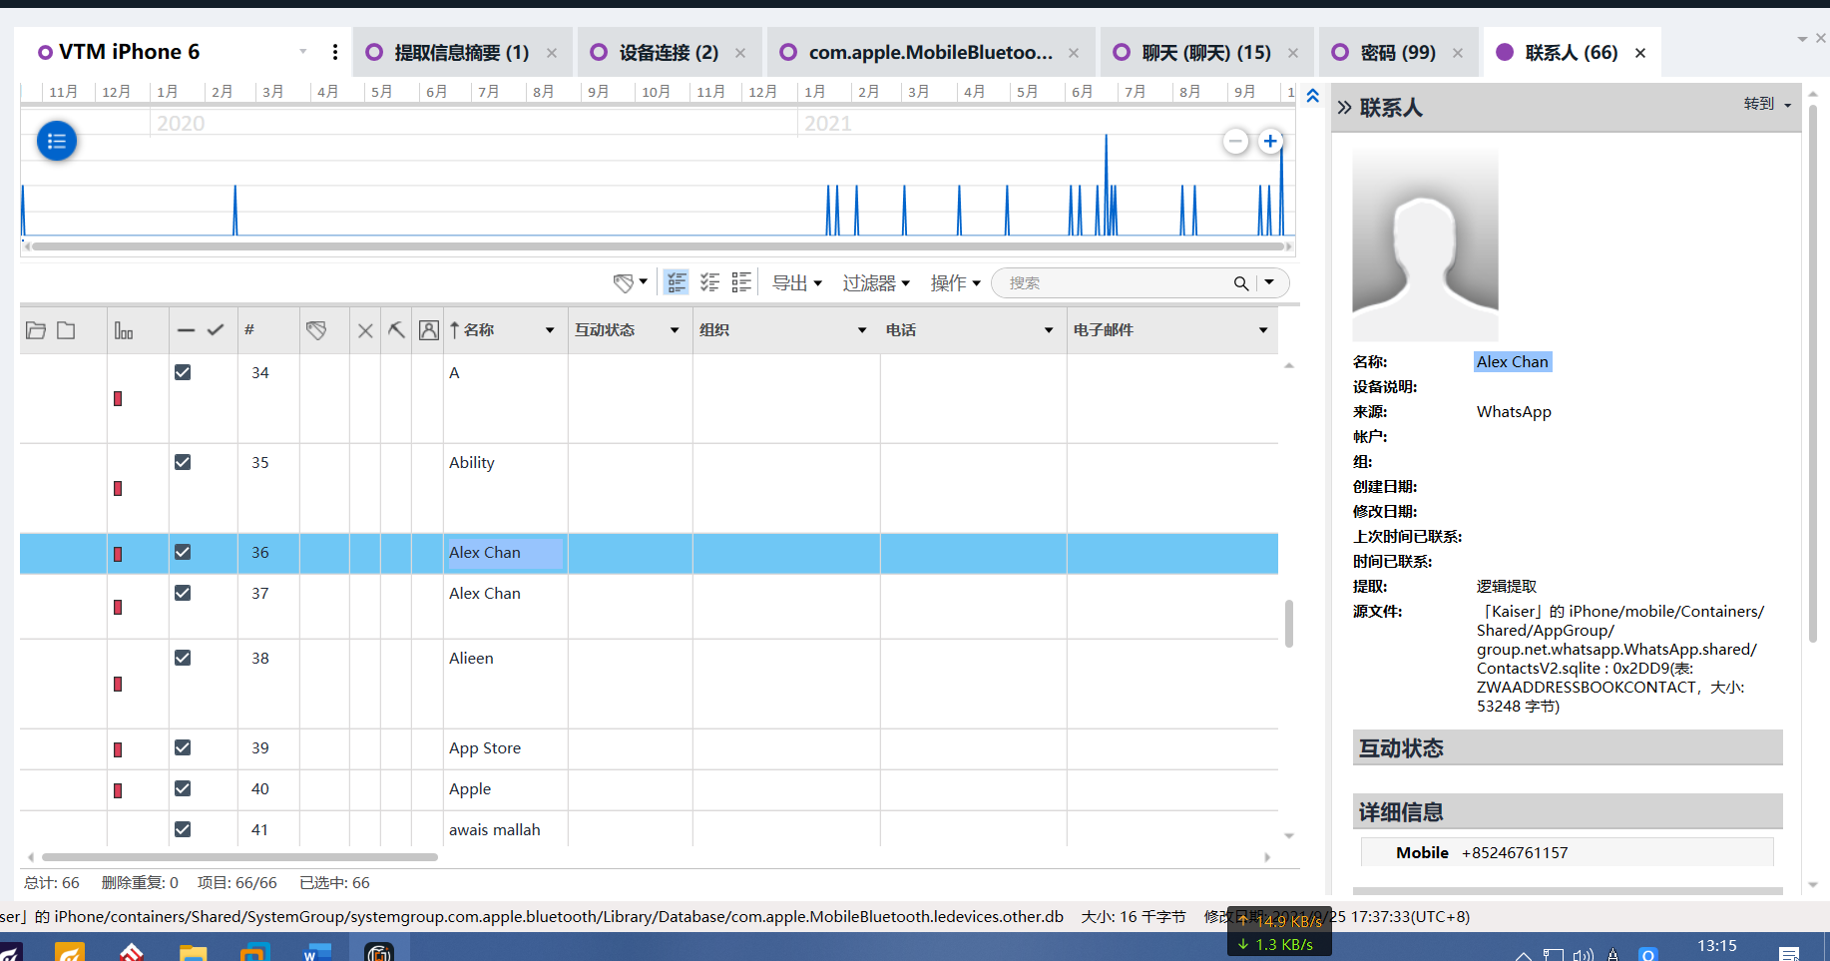This screenshot has width=1830, height=961.
Task: Uncheck the checkbox for row 41 awais mallah
Action: [183, 829]
